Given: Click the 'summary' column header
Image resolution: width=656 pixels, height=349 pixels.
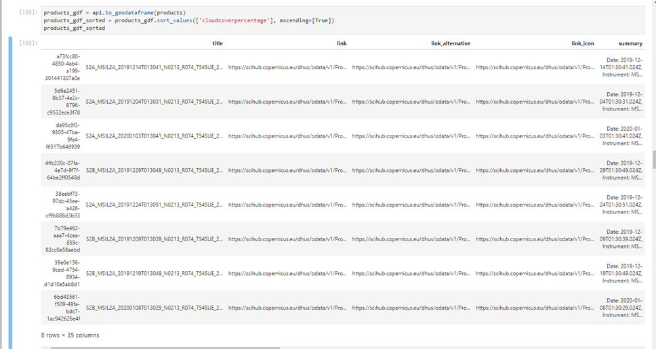Looking at the screenshot, I should pos(630,43).
